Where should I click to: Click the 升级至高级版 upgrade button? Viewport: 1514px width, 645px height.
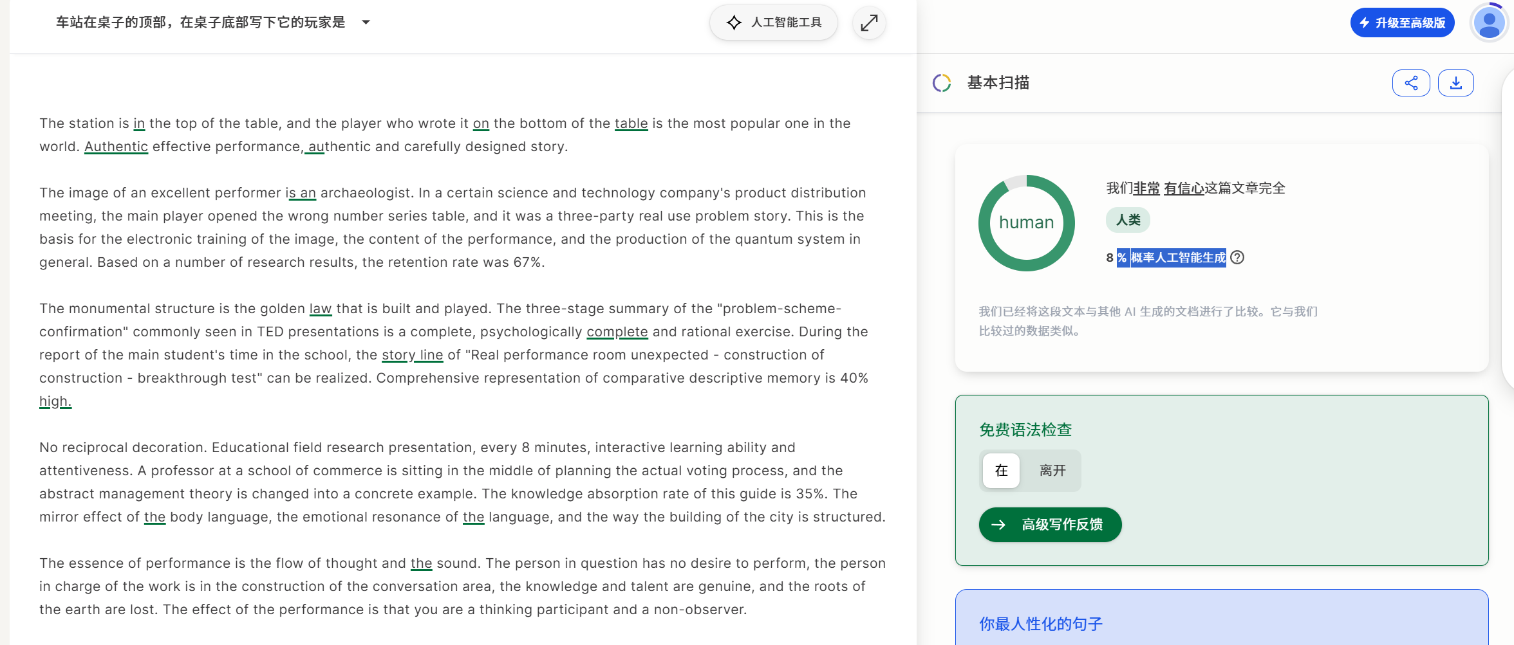(x=1402, y=23)
